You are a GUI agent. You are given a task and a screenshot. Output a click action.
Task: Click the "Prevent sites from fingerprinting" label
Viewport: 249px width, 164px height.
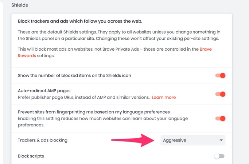pyautogui.click(x=94, y=112)
